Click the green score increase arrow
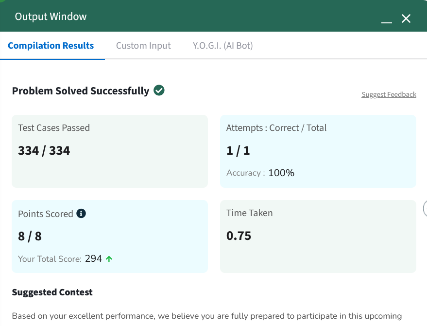This screenshot has width=427, height=326. [x=109, y=259]
